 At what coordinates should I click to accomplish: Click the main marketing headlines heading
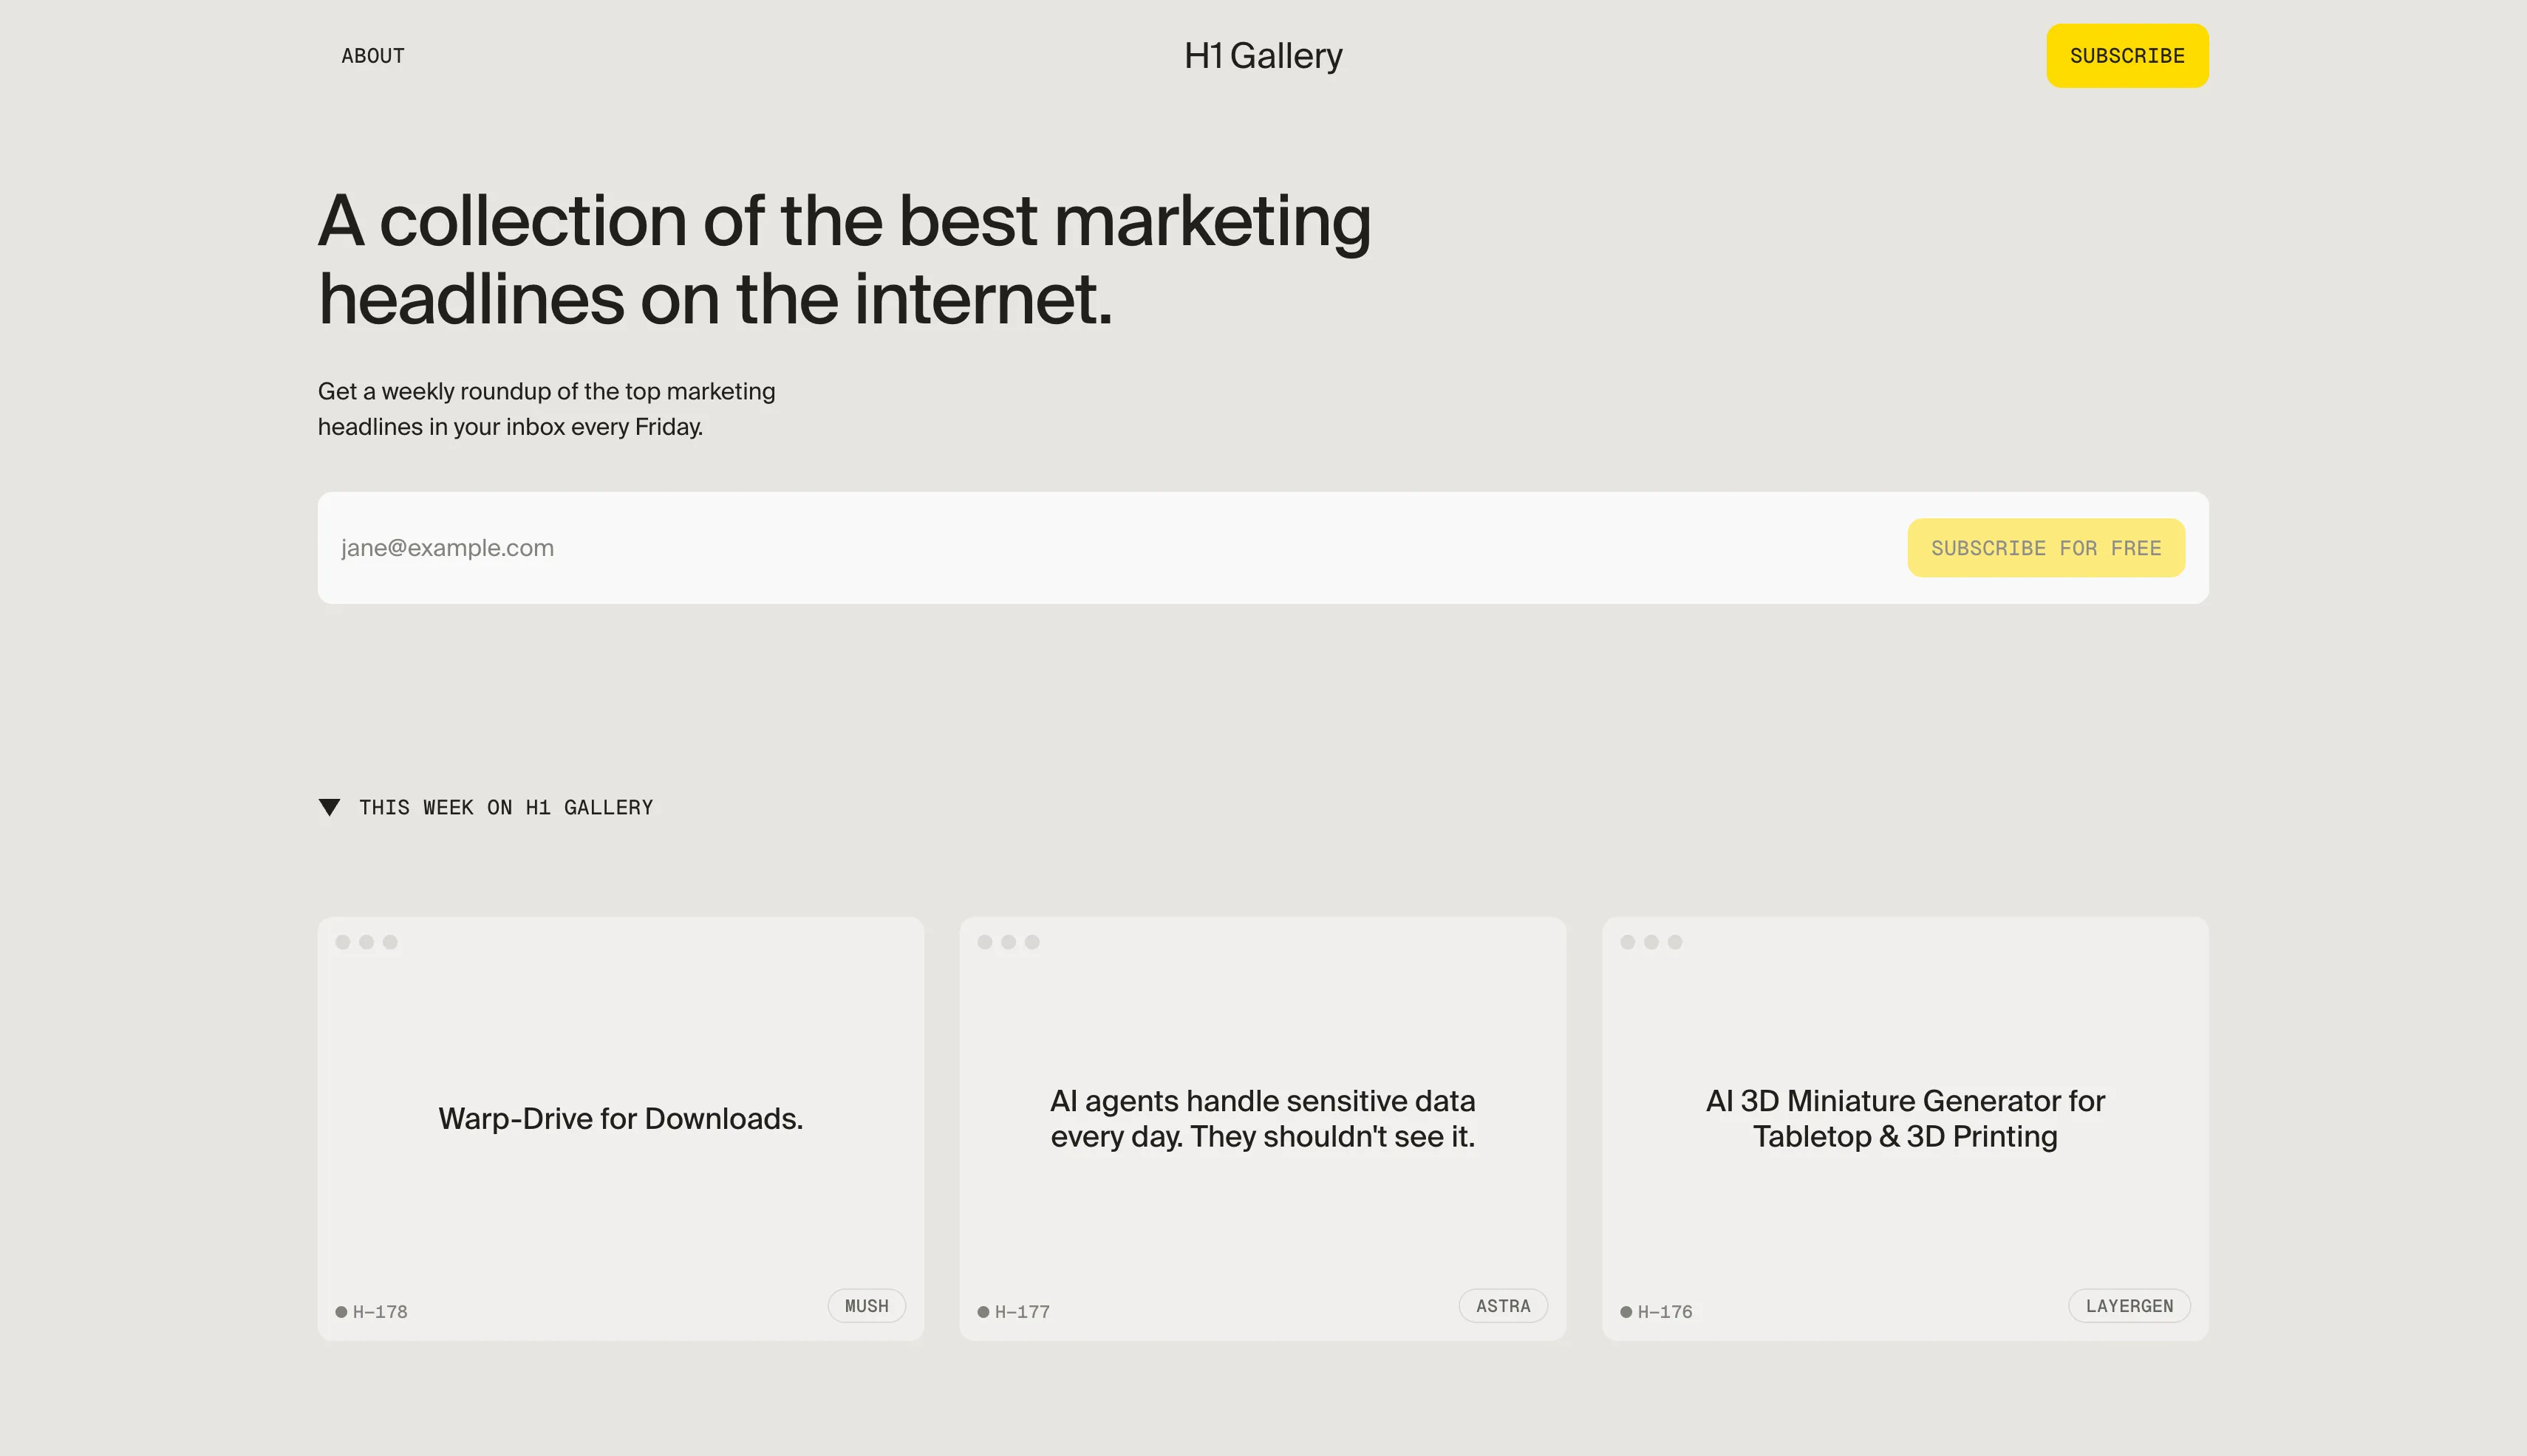(844, 259)
